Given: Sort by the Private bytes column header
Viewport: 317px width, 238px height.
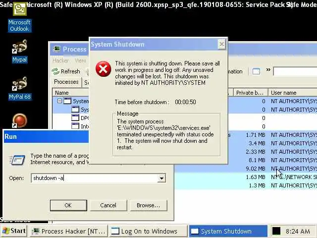Looking at the screenshot, I should (251, 93).
